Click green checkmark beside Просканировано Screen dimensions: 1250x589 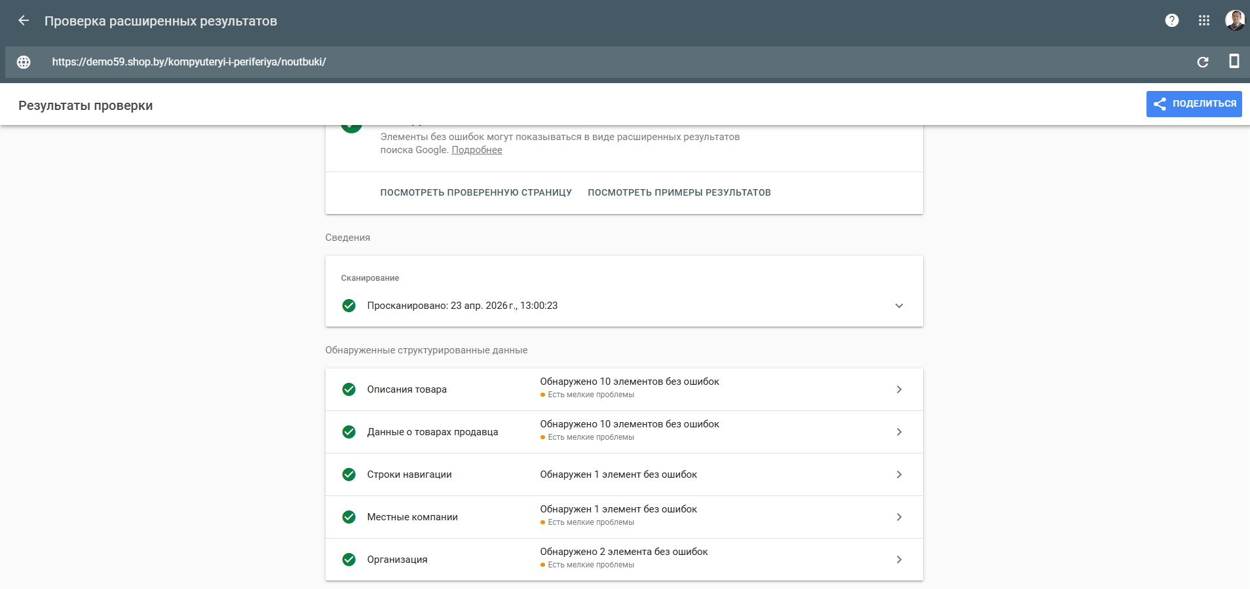pyautogui.click(x=349, y=306)
